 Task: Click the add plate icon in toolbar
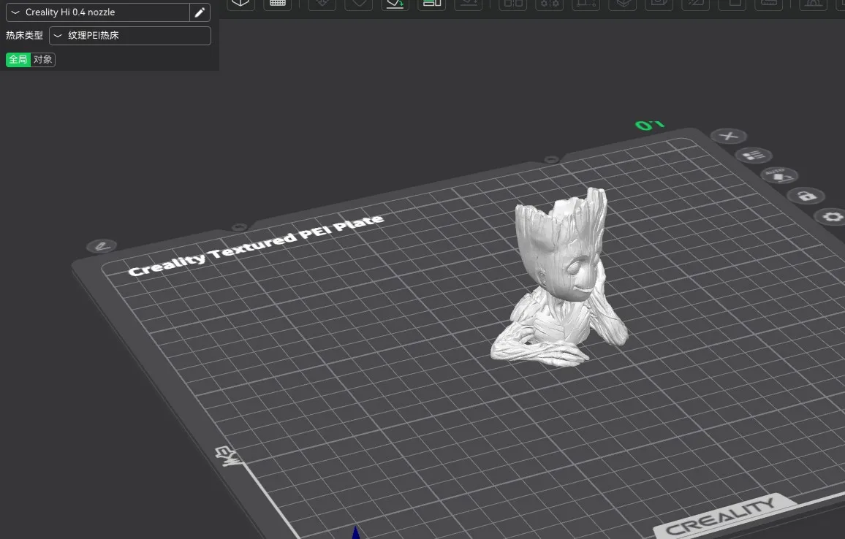[278, 4]
